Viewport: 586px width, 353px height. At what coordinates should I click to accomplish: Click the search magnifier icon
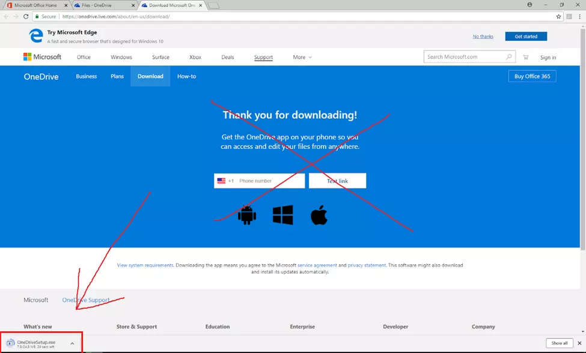coord(508,56)
